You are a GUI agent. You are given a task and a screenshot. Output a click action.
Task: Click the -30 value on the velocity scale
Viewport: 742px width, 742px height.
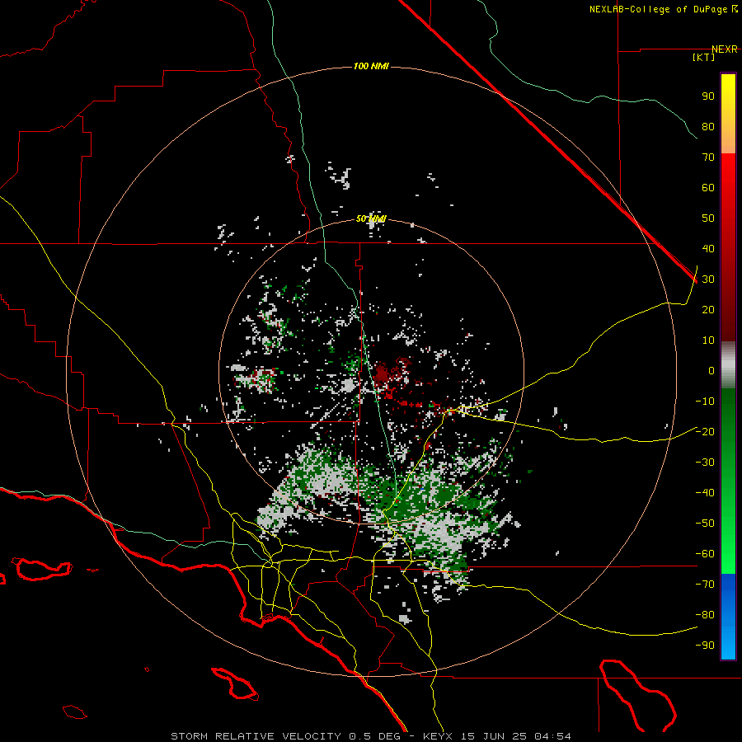[705, 463]
